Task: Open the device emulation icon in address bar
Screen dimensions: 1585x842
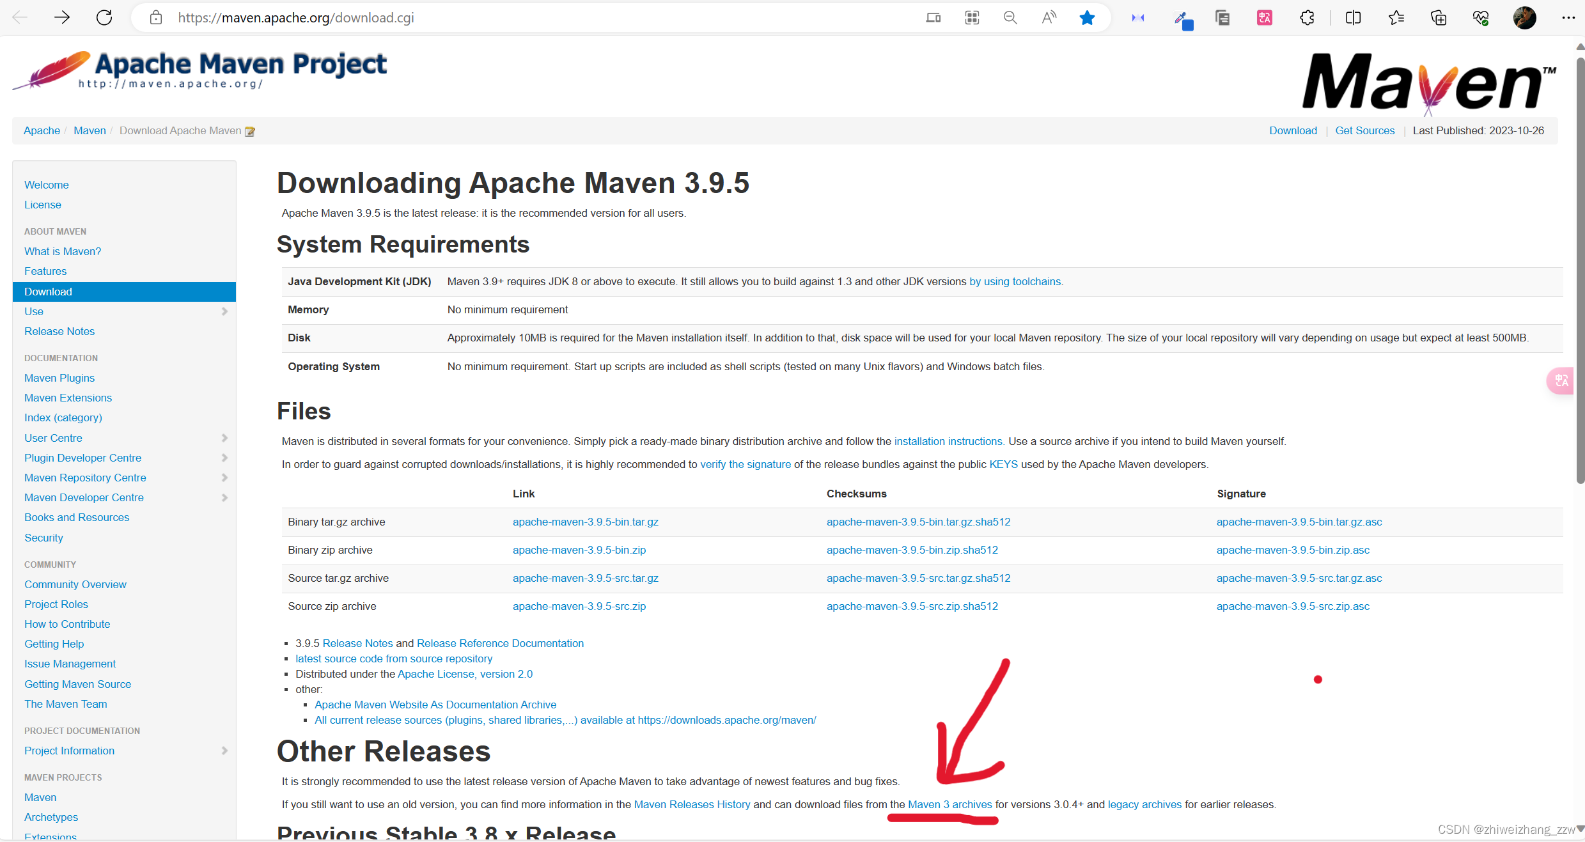Action: (933, 17)
